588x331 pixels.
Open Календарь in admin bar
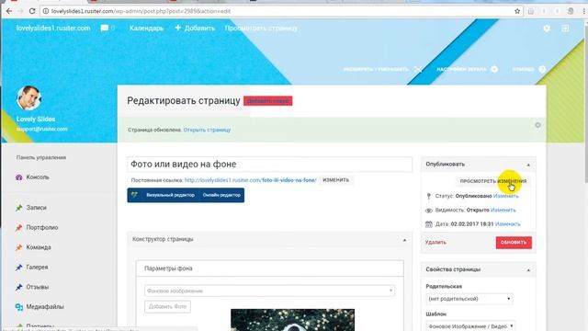(x=146, y=29)
